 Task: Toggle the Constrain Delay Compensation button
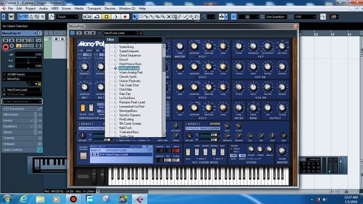[x=11, y=16]
